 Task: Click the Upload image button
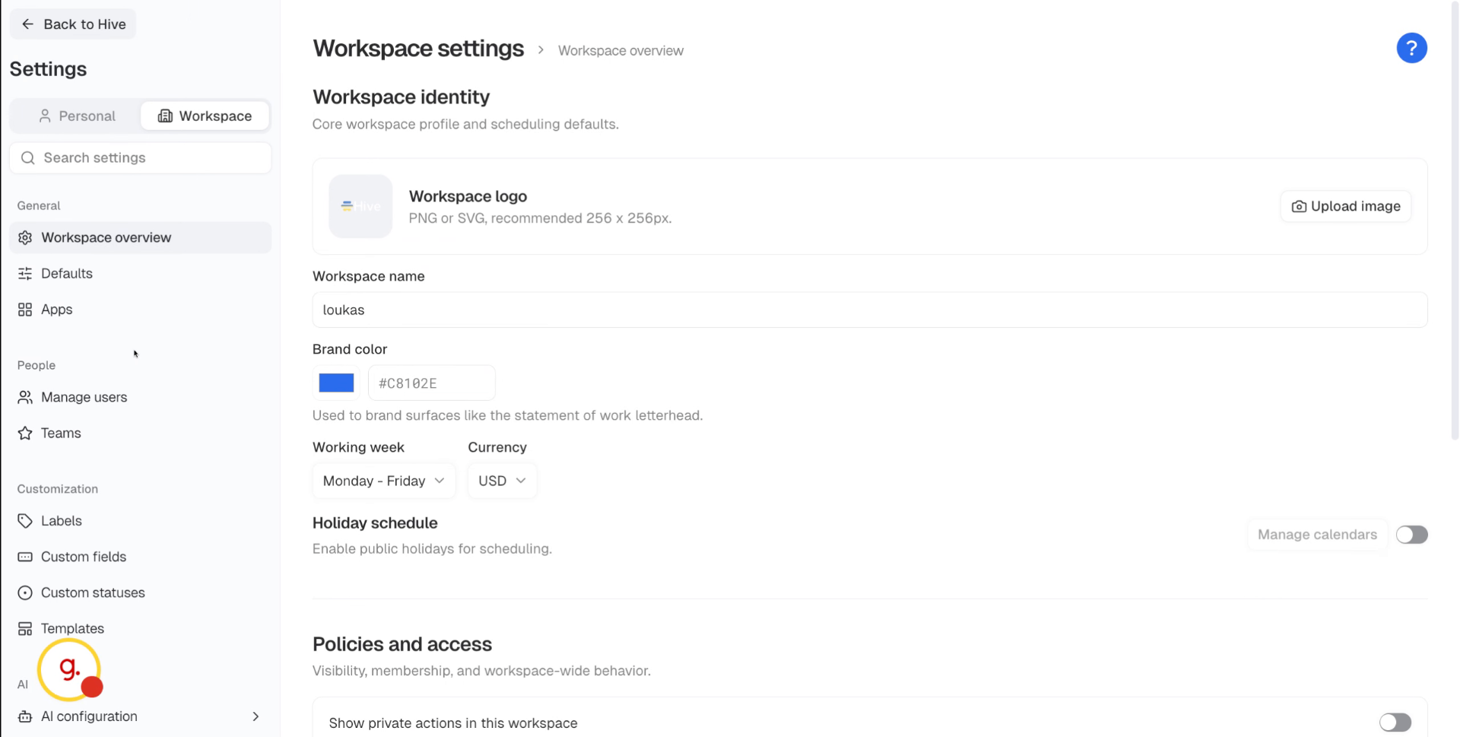click(1345, 207)
